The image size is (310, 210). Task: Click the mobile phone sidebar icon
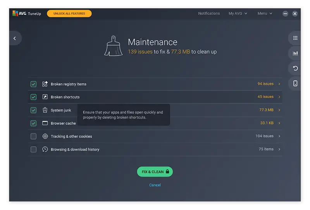pos(295,83)
